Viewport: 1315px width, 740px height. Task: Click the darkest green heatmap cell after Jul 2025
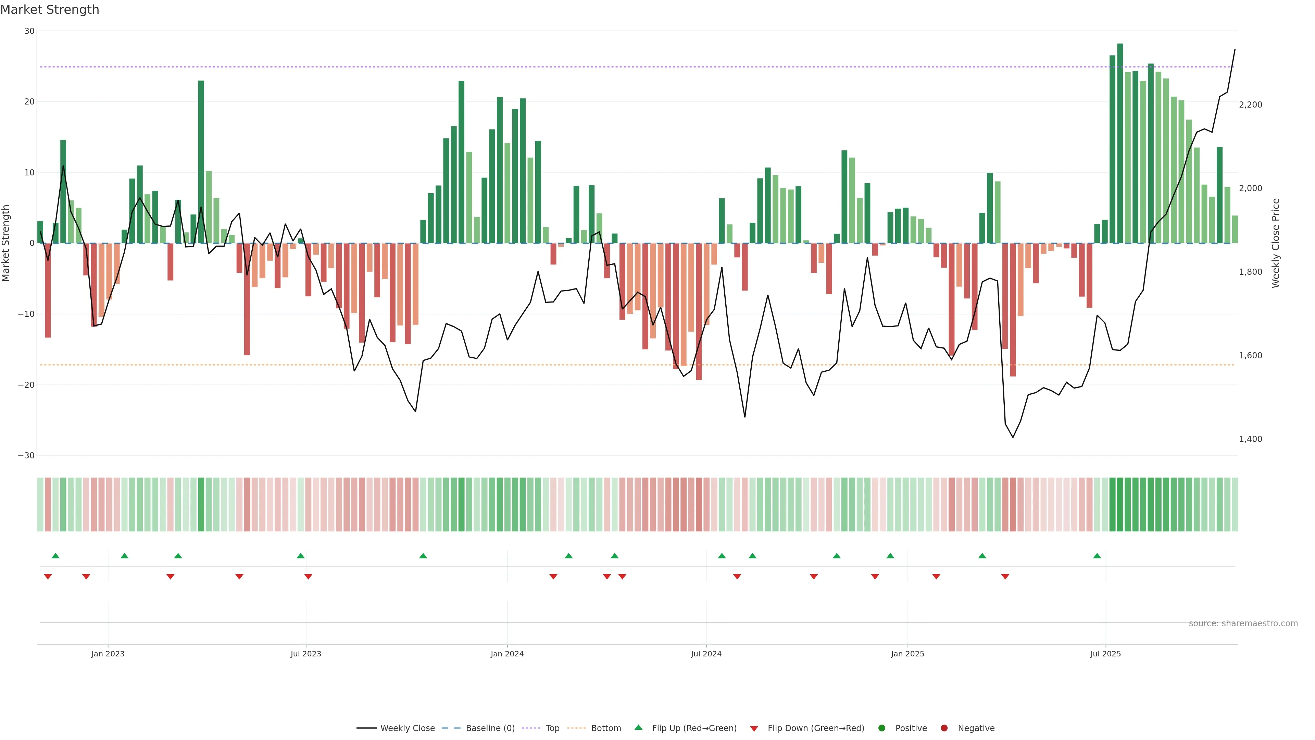pyautogui.click(x=1120, y=505)
